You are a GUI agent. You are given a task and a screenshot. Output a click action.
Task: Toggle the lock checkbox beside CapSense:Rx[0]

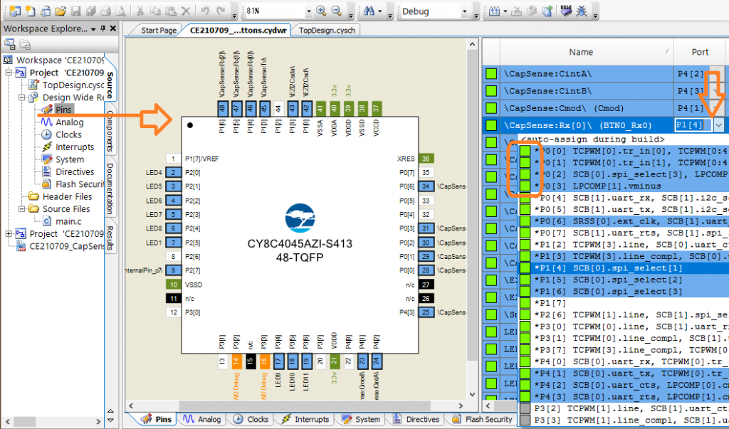492,125
